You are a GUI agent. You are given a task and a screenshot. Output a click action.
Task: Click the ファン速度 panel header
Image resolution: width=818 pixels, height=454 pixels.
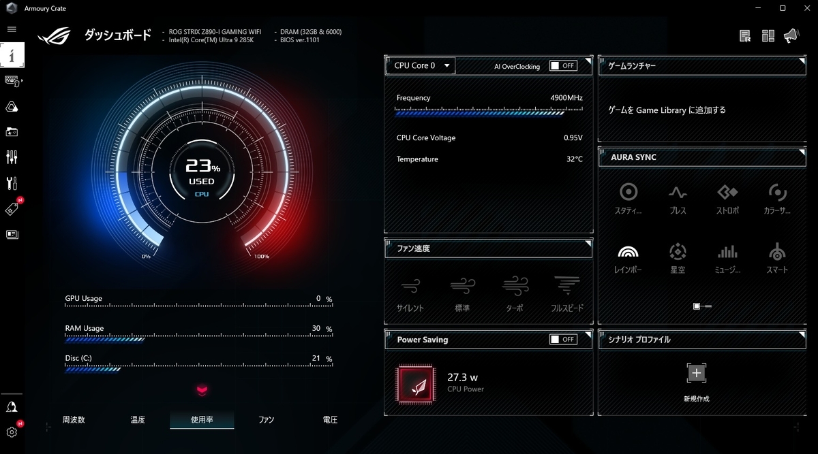(488, 248)
